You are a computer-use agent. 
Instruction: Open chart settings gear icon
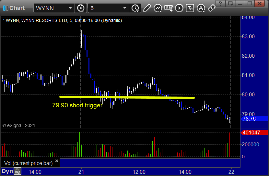[x=80, y=8]
